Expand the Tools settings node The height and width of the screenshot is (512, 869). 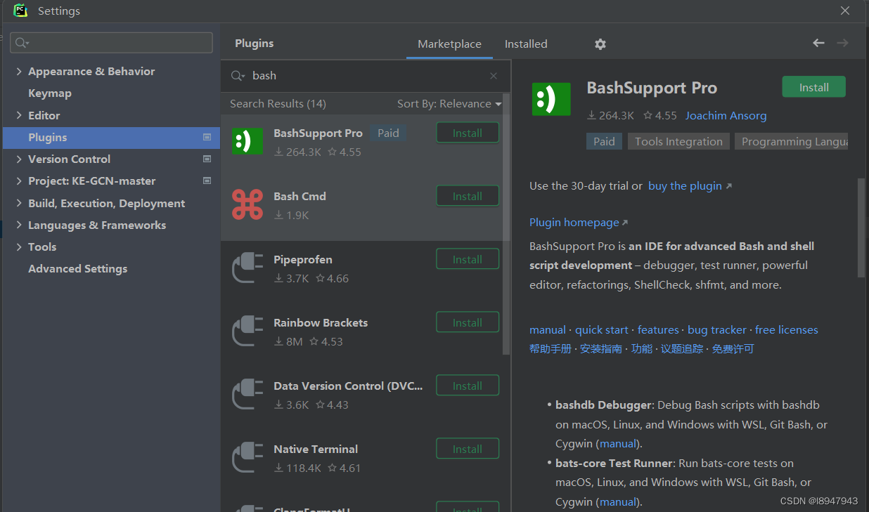(19, 247)
